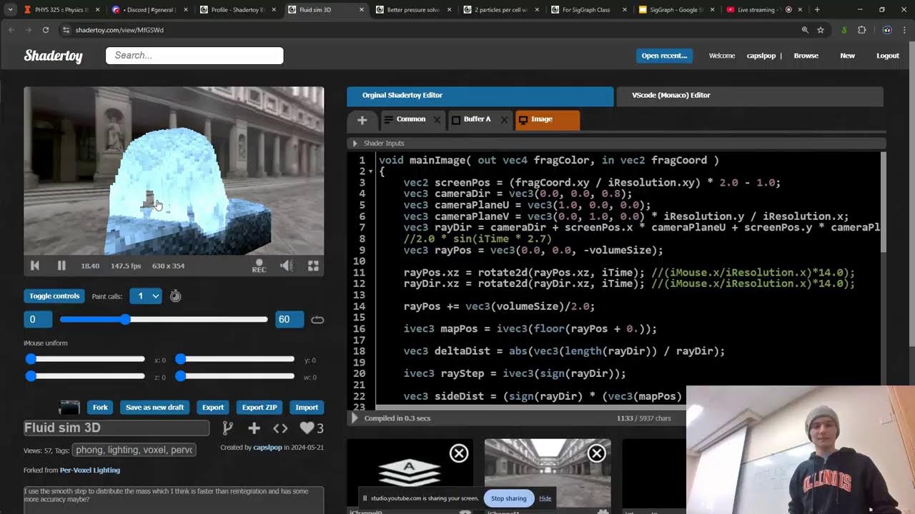Image resolution: width=915 pixels, height=514 pixels.
Task: Open the browser tab search dropdown
Action: click(10, 10)
